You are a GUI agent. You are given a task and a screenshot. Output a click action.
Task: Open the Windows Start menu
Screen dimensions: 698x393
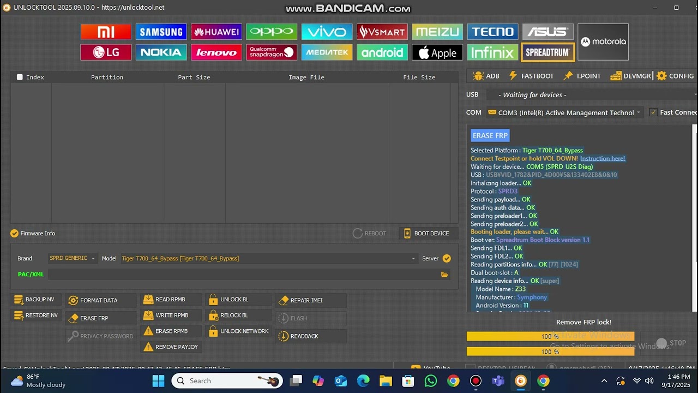point(159,381)
